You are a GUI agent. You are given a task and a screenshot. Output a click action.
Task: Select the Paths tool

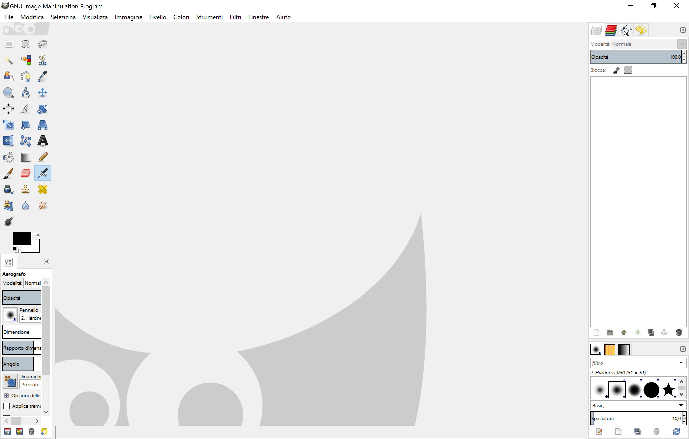[25, 76]
